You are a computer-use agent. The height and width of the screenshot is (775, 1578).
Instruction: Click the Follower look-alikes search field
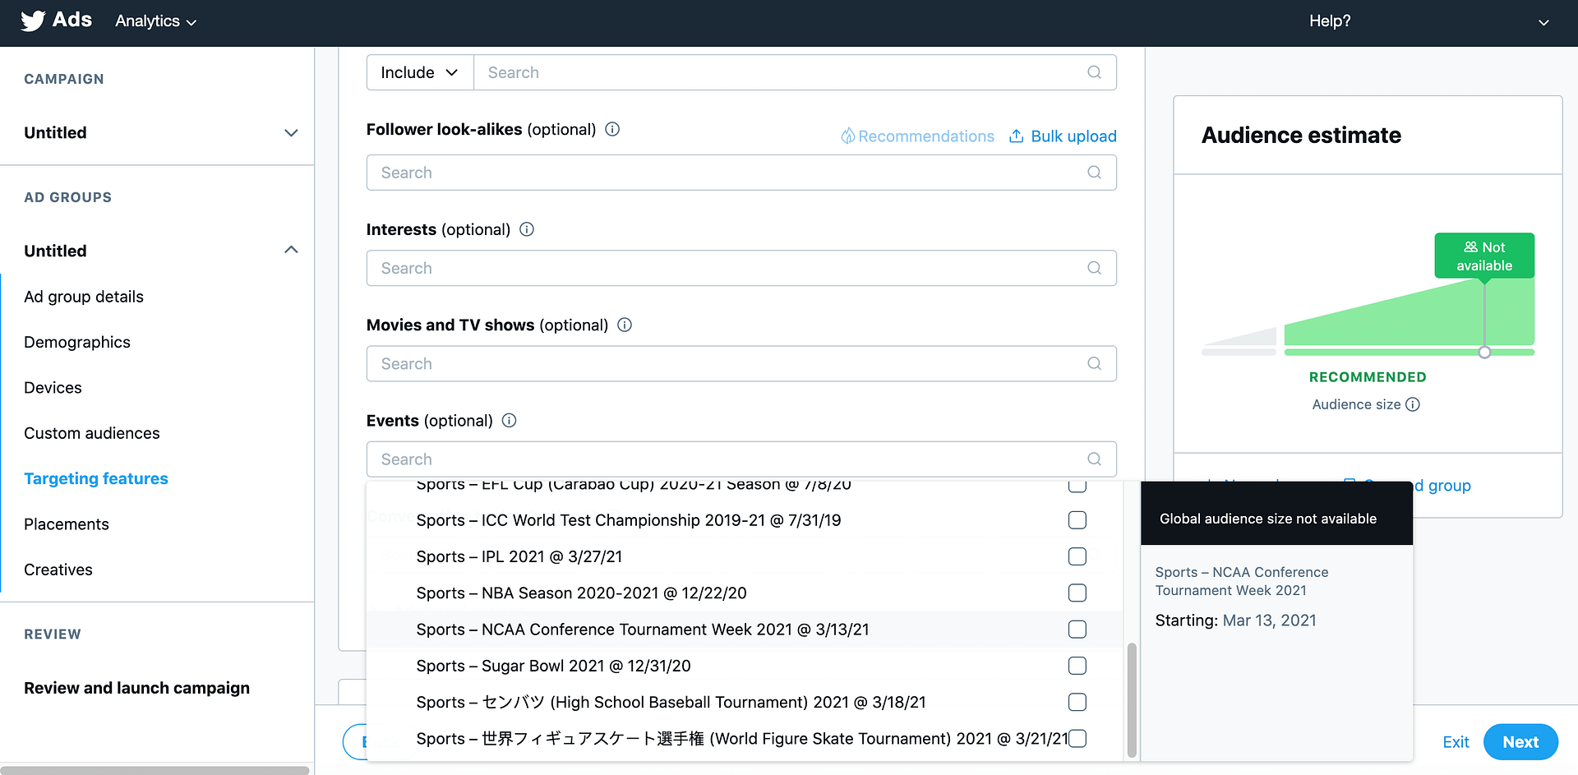[x=741, y=173]
